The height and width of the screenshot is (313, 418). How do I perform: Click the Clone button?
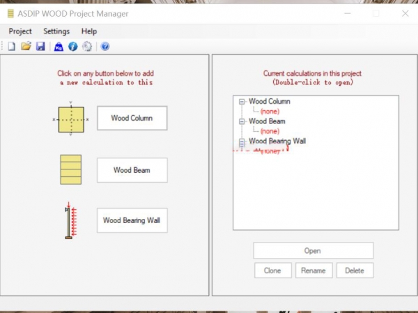pos(272,270)
